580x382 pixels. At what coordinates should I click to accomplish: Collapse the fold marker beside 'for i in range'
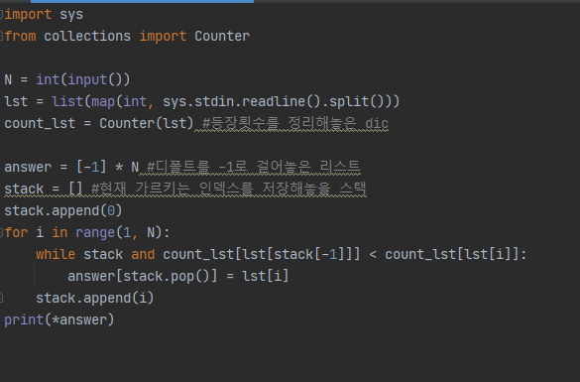[1, 233]
